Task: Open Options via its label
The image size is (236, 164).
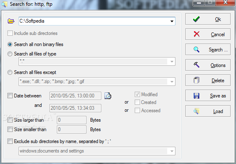Action: tap(218, 65)
